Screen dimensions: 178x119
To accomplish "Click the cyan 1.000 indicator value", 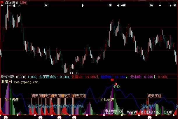I will point(32,77).
